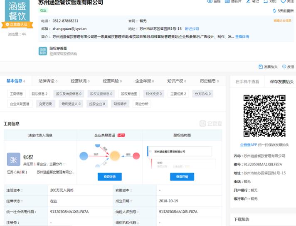Open 企业关联图谱 tag button
Viewport: 296px width, 226px height.
coord(20,104)
